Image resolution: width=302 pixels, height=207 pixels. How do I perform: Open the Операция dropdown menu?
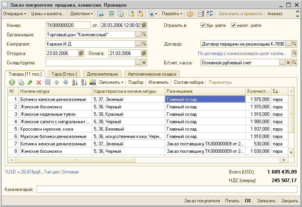tap(15, 14)
